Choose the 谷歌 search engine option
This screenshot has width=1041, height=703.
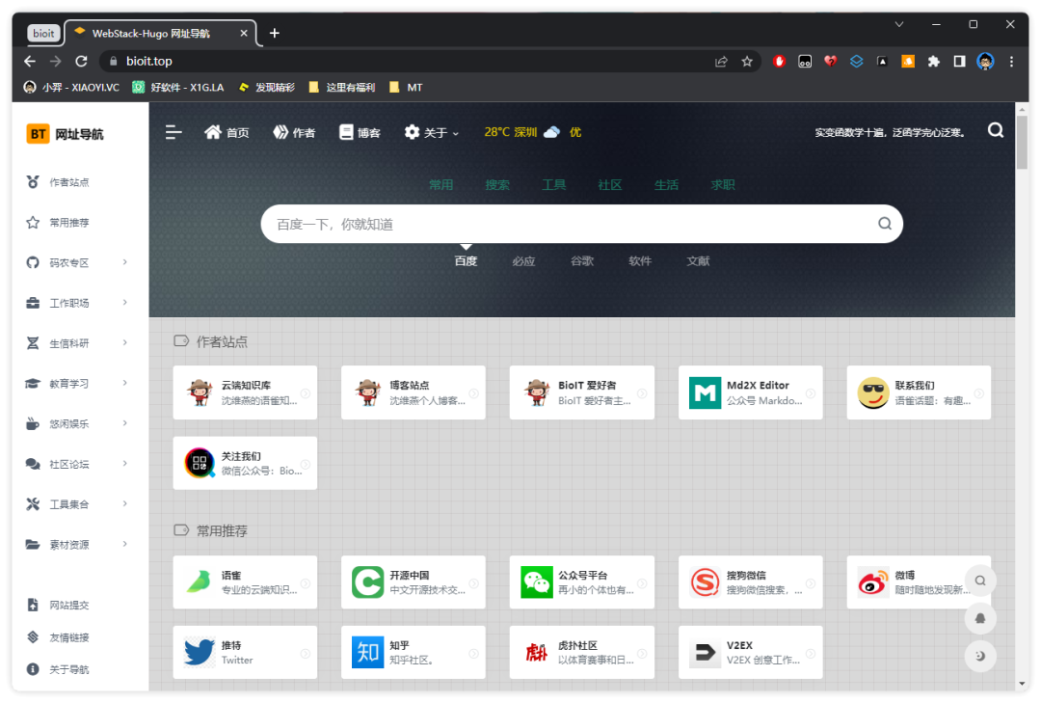pyautogui.click(x=581, y=261)
